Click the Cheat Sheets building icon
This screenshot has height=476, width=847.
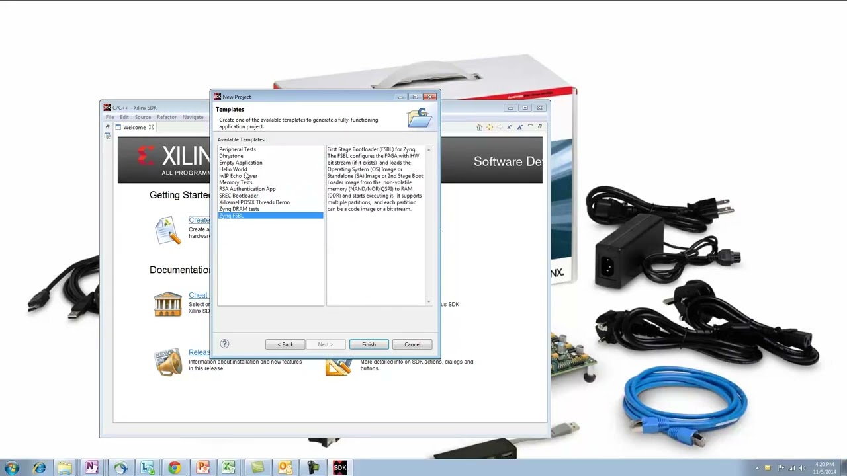(x=167, y=304)
